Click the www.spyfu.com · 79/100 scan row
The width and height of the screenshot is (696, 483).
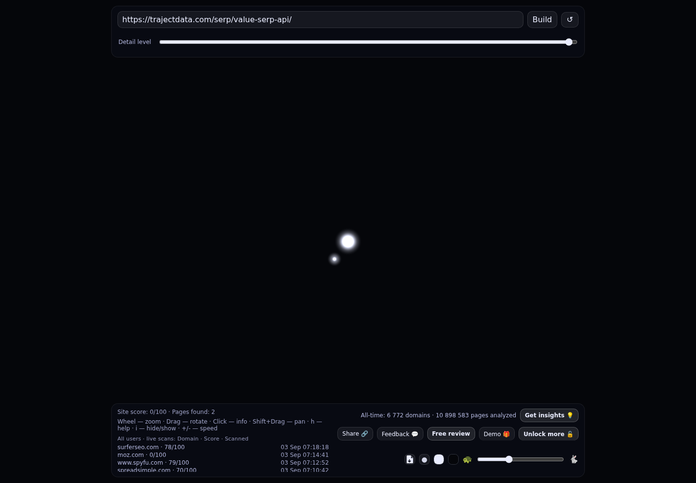[x=223, y=463]
